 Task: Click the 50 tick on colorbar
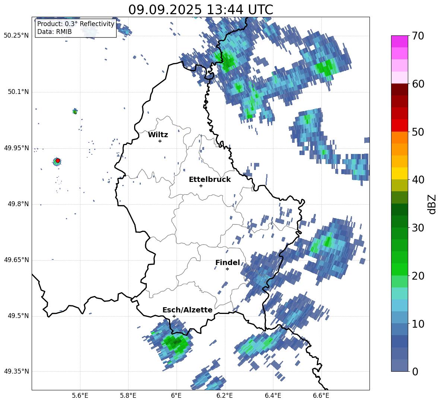[x=418, y=132]
